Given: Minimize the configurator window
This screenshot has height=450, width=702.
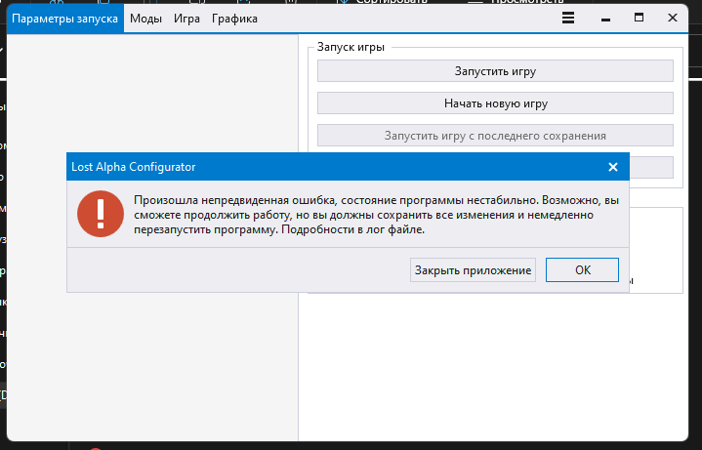Looking at the screenshot, I should [x=605, y=19].
